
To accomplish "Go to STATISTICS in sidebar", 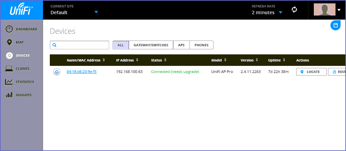I will [25, 82].
